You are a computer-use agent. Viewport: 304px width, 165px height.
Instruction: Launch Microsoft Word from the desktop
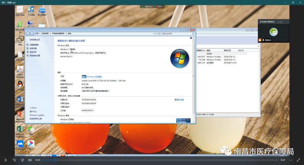click(20, 100)
